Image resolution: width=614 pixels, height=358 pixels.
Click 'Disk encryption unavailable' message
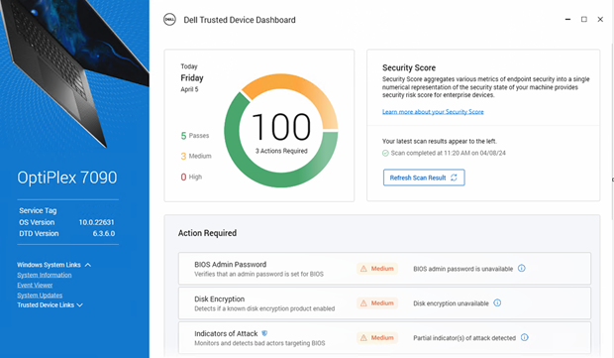(451, 303)
